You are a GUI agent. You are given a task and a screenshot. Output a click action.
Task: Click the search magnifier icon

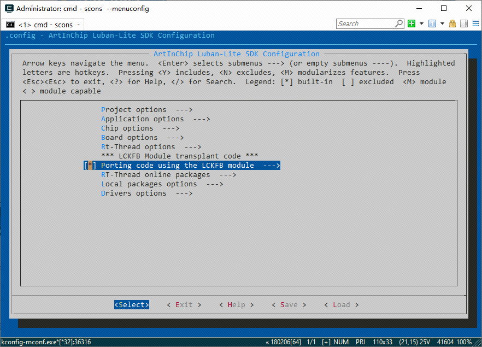(399, 24)
